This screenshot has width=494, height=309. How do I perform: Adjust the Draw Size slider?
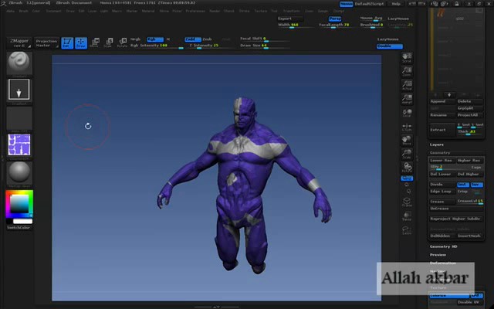pos(264,46)
